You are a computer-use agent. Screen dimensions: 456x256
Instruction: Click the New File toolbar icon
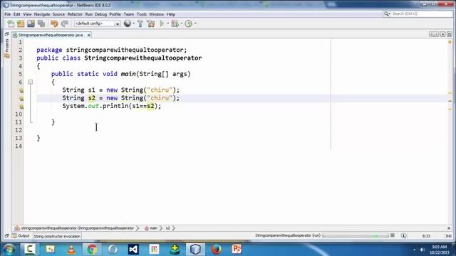coord(11,23)
